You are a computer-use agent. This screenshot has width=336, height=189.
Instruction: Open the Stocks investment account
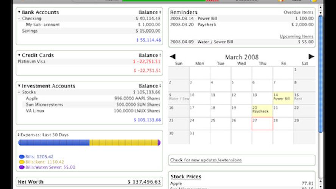tap(29, 92)
